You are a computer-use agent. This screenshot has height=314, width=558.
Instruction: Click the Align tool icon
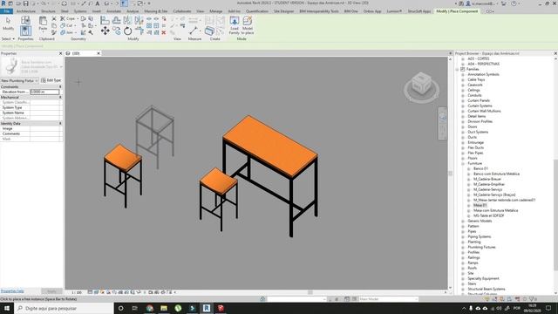point(105,20)
